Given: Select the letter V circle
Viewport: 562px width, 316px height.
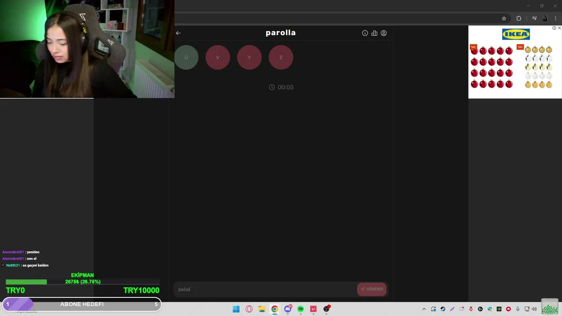Looking at the screenshot, I should pyautogui.click(x=218, y=57).
